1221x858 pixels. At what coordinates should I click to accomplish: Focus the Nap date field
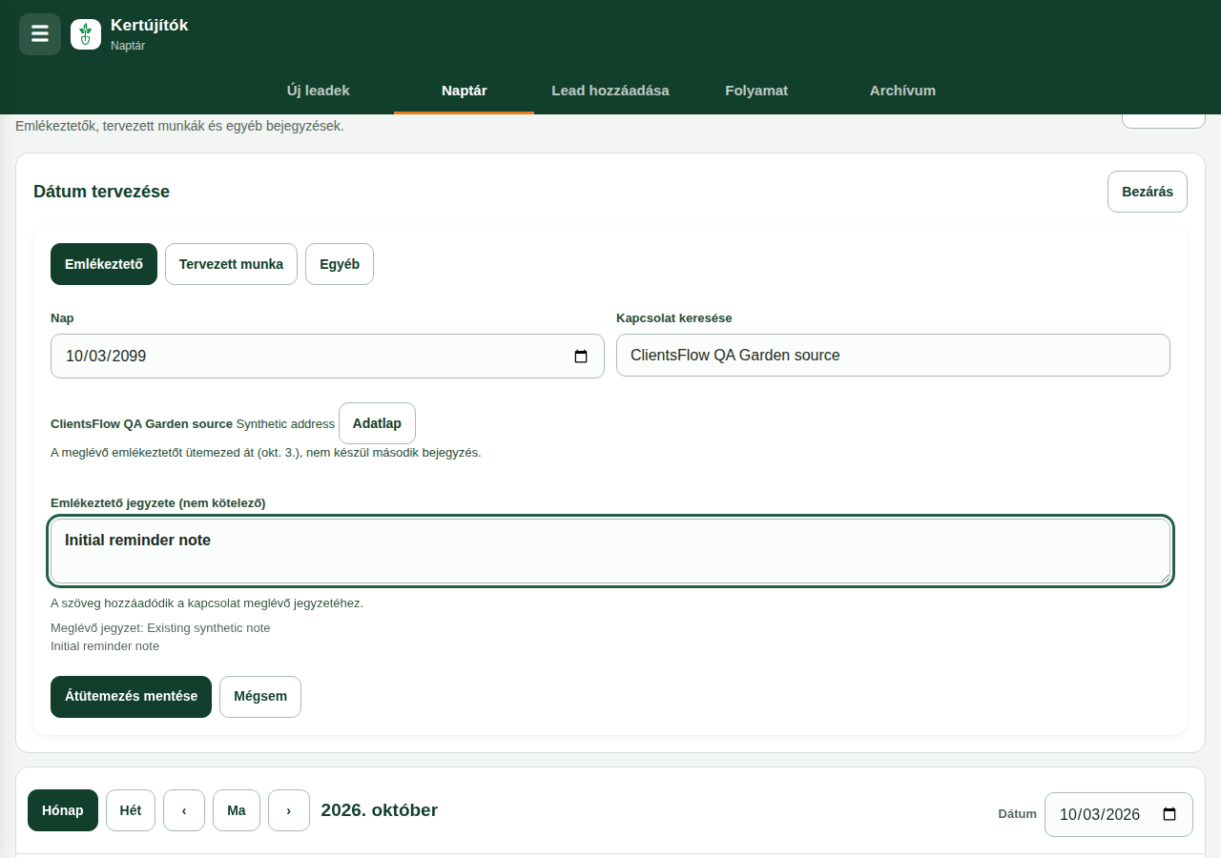click(x=327, y=357)
